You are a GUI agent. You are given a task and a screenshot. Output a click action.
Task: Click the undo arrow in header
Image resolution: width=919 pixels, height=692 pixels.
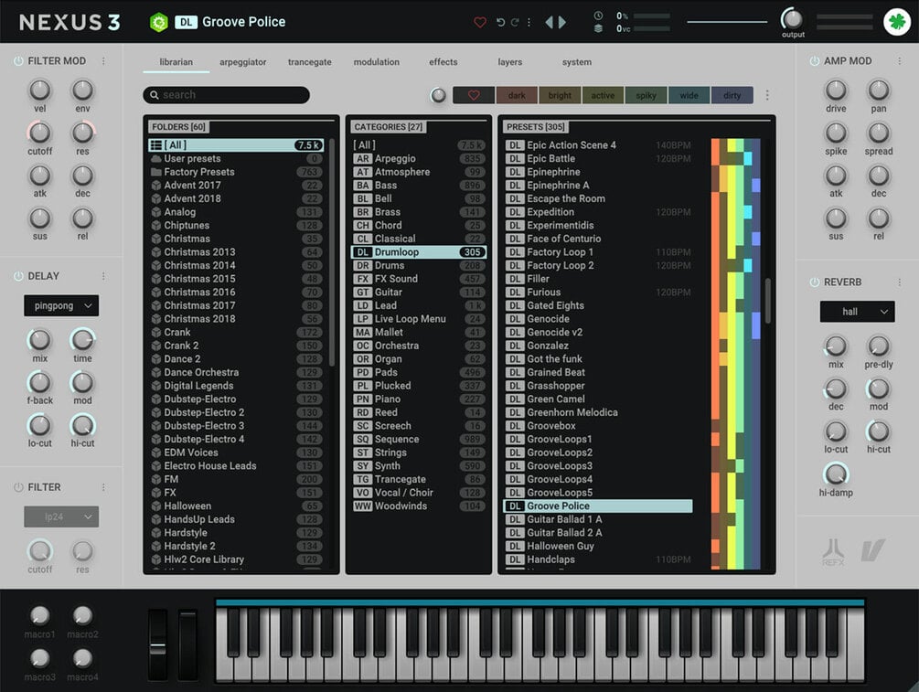coord(500,22)
